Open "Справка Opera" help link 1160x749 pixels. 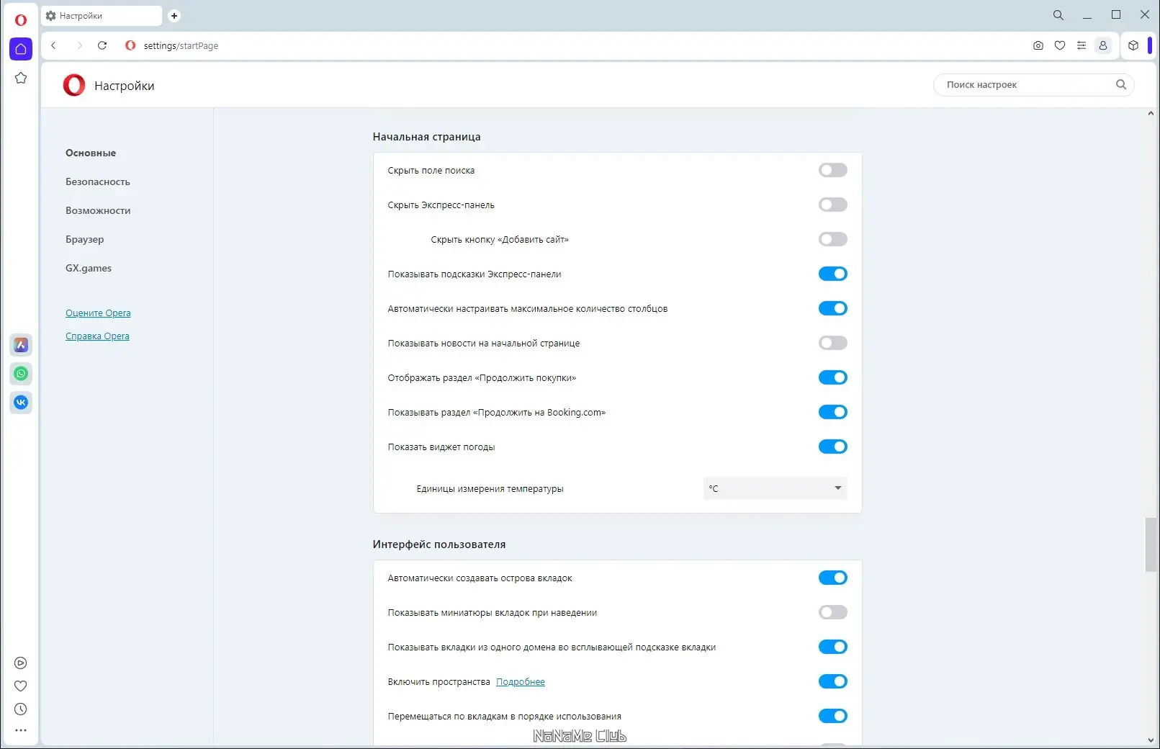(97, 336)
